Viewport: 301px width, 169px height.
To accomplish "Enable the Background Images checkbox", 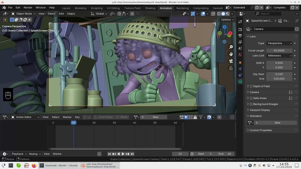I will 251,104.
